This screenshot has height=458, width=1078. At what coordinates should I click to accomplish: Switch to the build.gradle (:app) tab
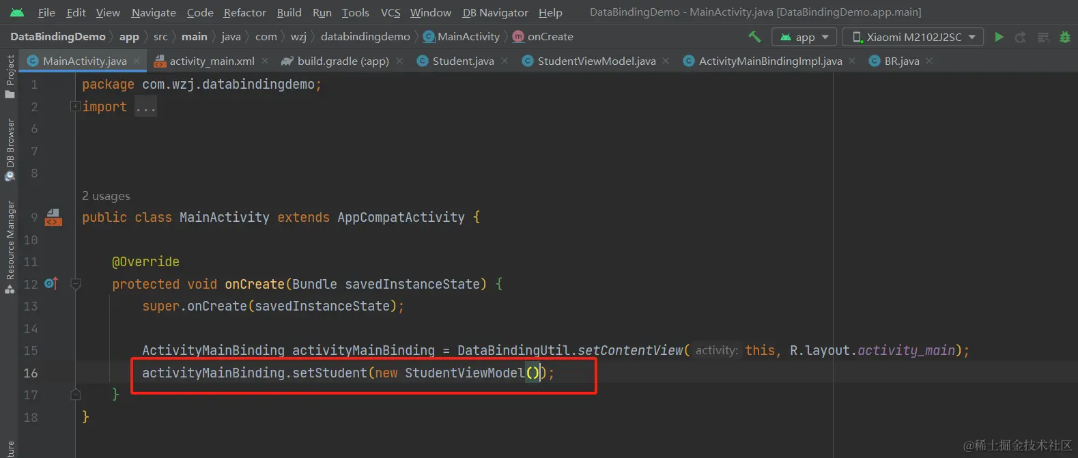(343, 61)
